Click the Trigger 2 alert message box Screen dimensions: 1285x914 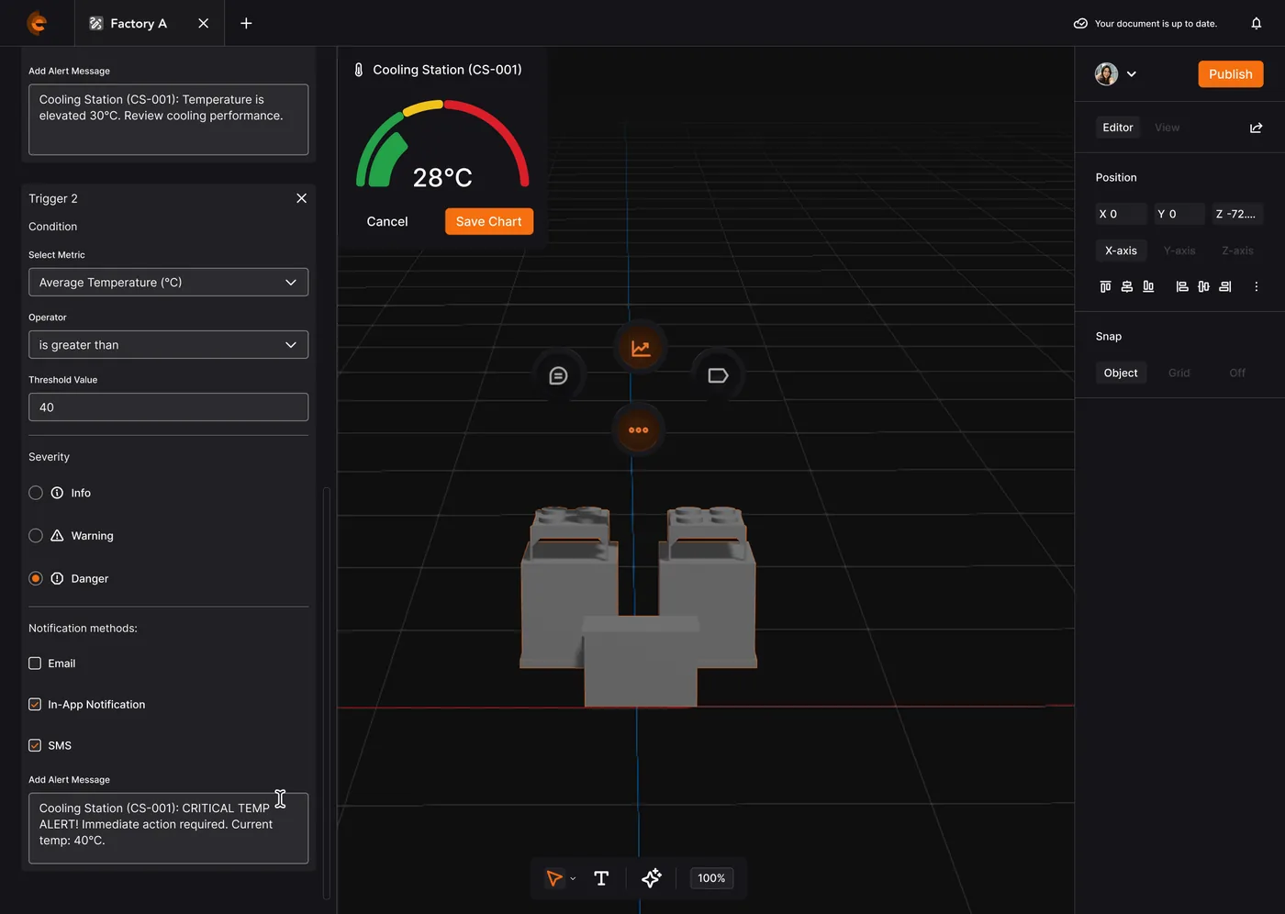(168, 828)
